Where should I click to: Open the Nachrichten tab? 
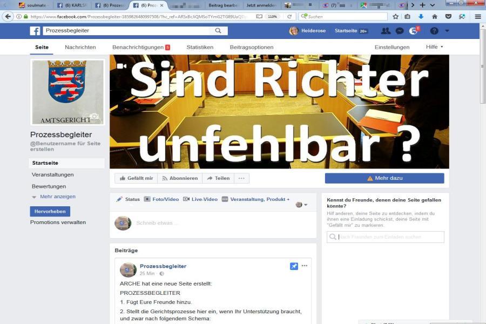point(80,47)
